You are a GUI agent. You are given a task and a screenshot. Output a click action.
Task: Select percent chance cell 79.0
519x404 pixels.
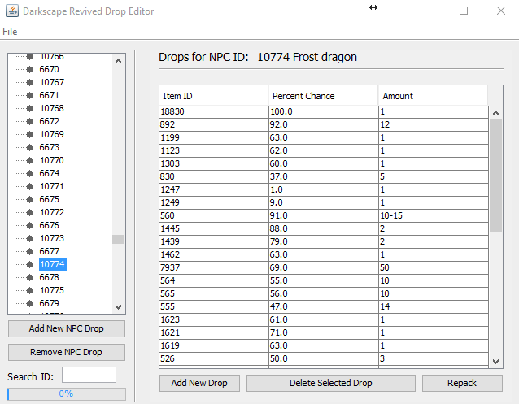pyautogui.click(x=324, y=241)
